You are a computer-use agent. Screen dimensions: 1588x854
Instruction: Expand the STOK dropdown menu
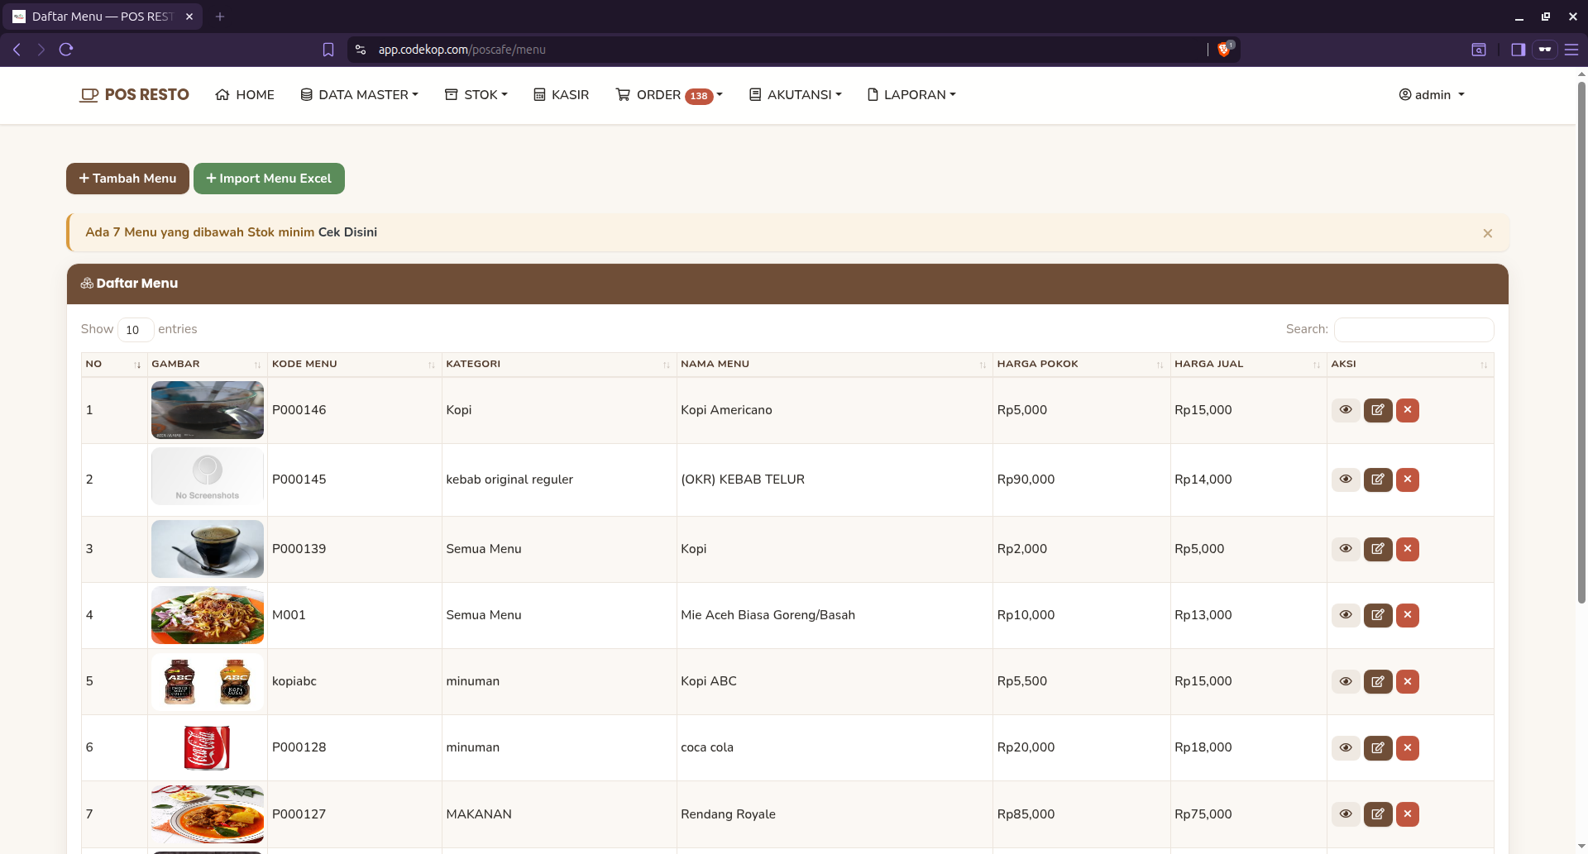pos(476,95)
